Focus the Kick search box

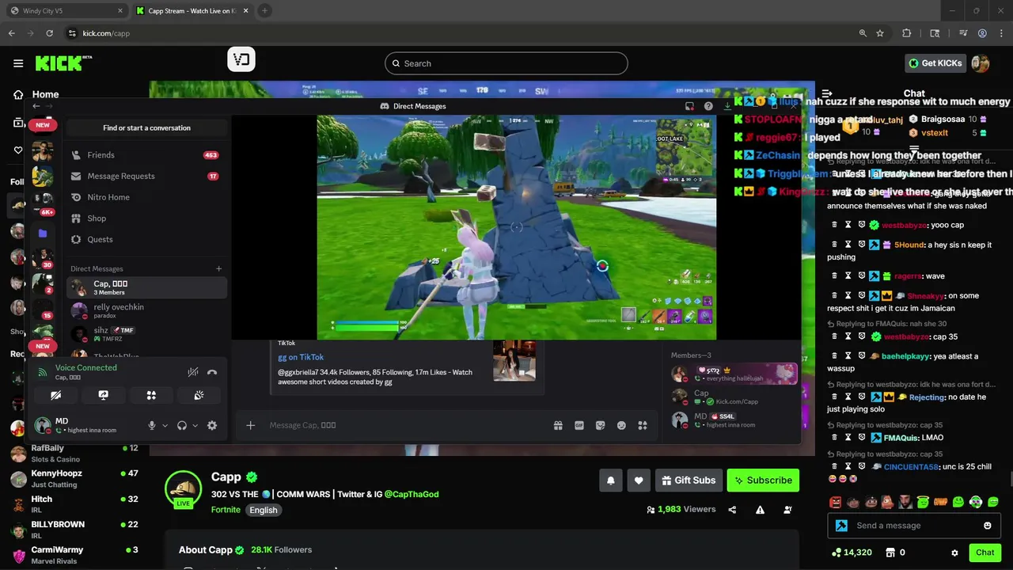click(x=506, y=63)
